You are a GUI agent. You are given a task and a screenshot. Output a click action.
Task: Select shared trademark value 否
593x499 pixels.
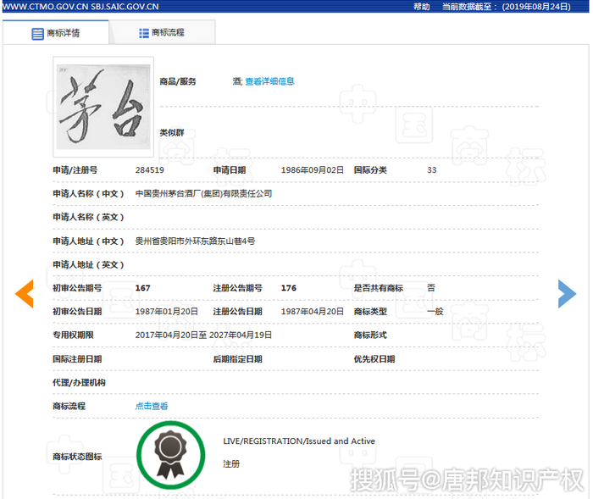click(431, 288)
